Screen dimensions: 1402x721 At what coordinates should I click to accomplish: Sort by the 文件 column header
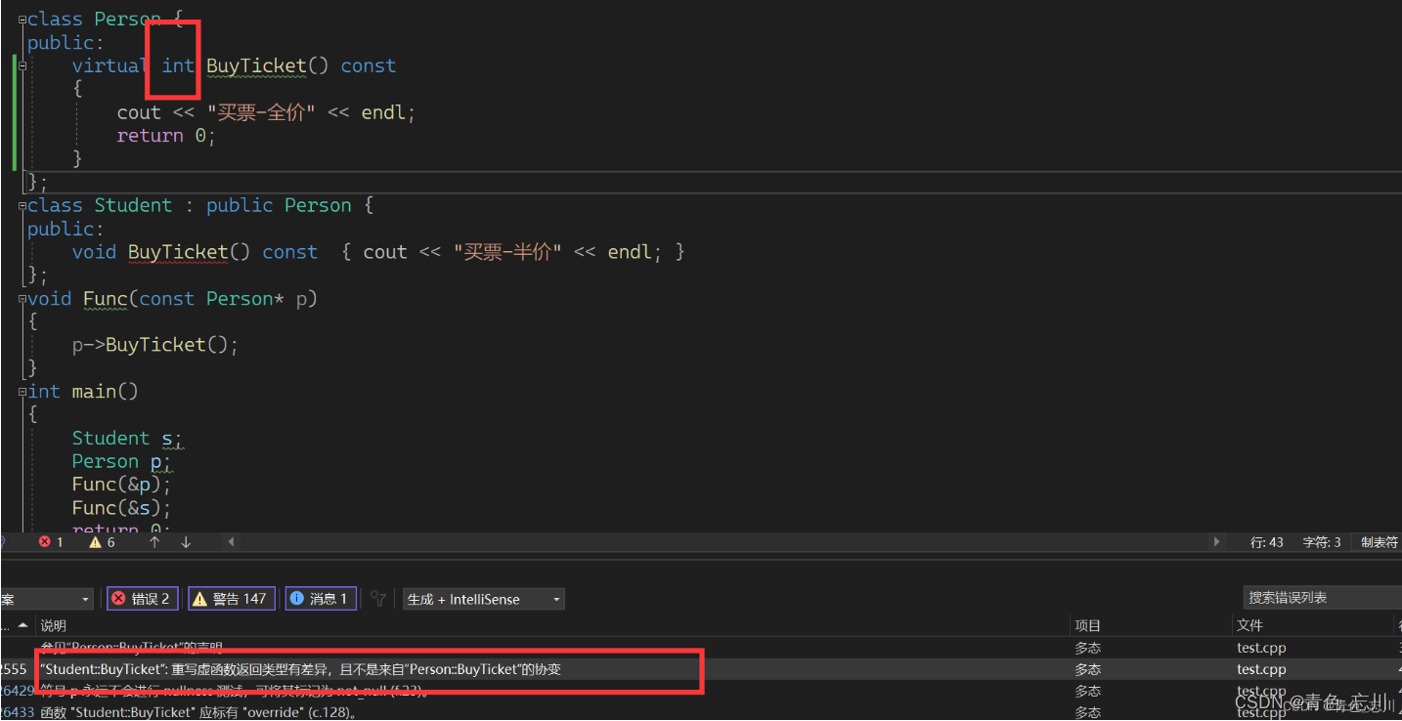[x=1249, y=625]
